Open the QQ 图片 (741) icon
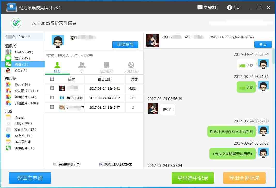The width and height of the screenshot is (276, 188). 8,91
